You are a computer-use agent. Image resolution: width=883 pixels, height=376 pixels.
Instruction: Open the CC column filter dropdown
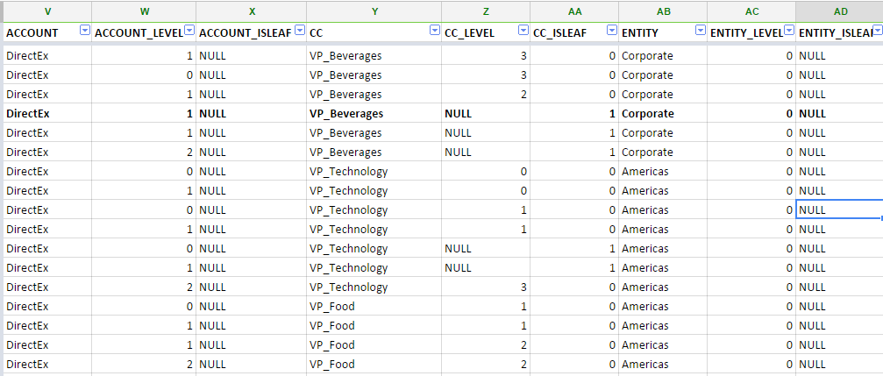click(x=435, y=31)
